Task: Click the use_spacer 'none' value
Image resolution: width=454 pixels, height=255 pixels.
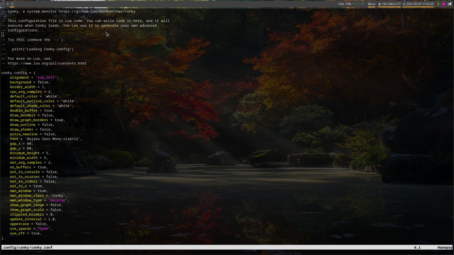Action: tap(44, 228)
